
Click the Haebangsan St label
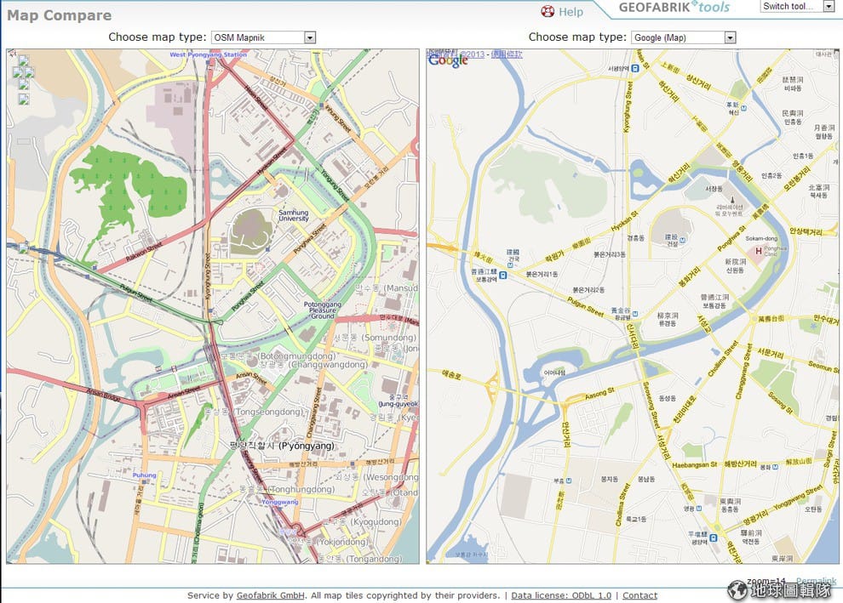[694, 465]
